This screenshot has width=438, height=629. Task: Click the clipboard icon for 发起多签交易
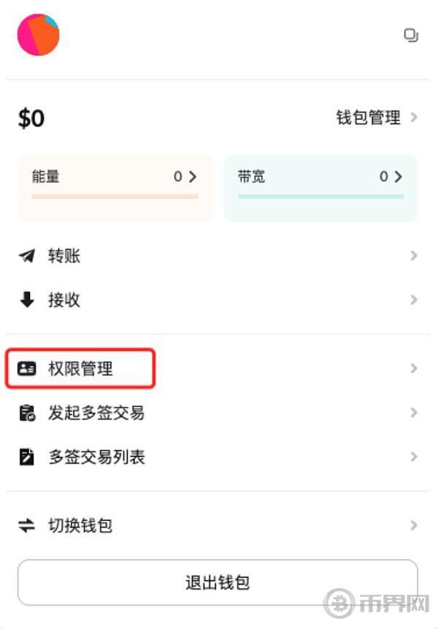pyautogui.click(x=27, y=413)
